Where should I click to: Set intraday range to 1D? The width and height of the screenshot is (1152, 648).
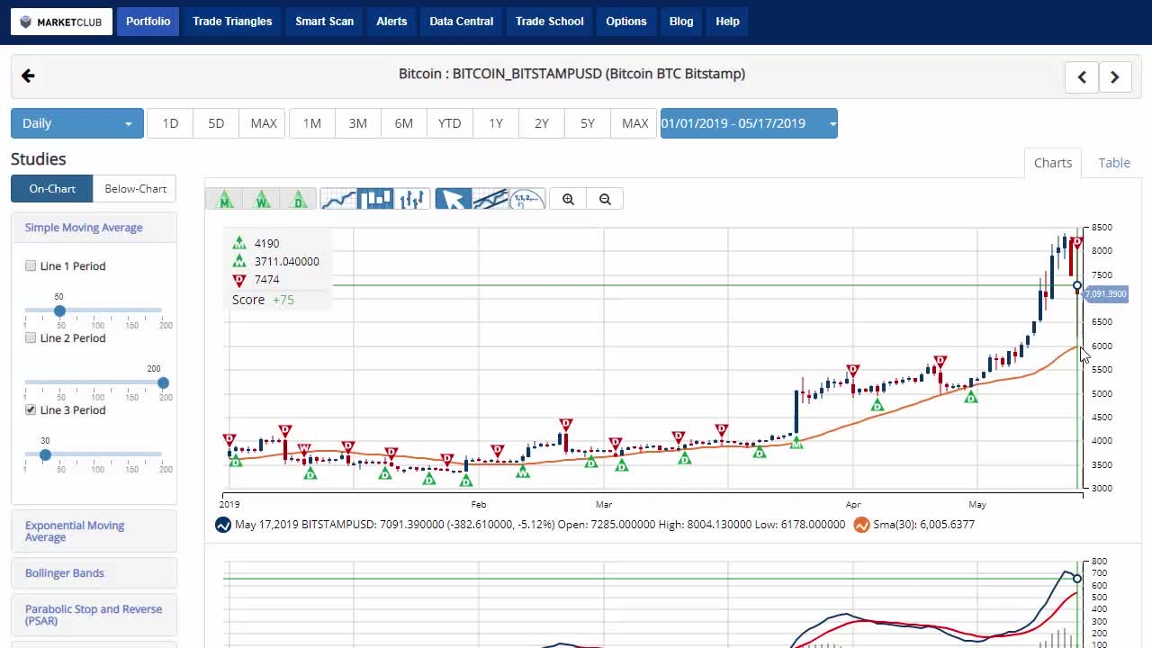[170, 123]
